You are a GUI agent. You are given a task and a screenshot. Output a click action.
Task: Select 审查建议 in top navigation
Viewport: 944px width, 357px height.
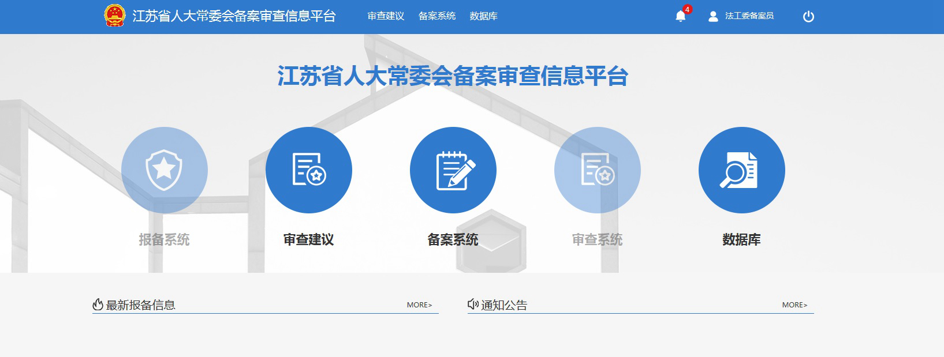tap(386, 16)
